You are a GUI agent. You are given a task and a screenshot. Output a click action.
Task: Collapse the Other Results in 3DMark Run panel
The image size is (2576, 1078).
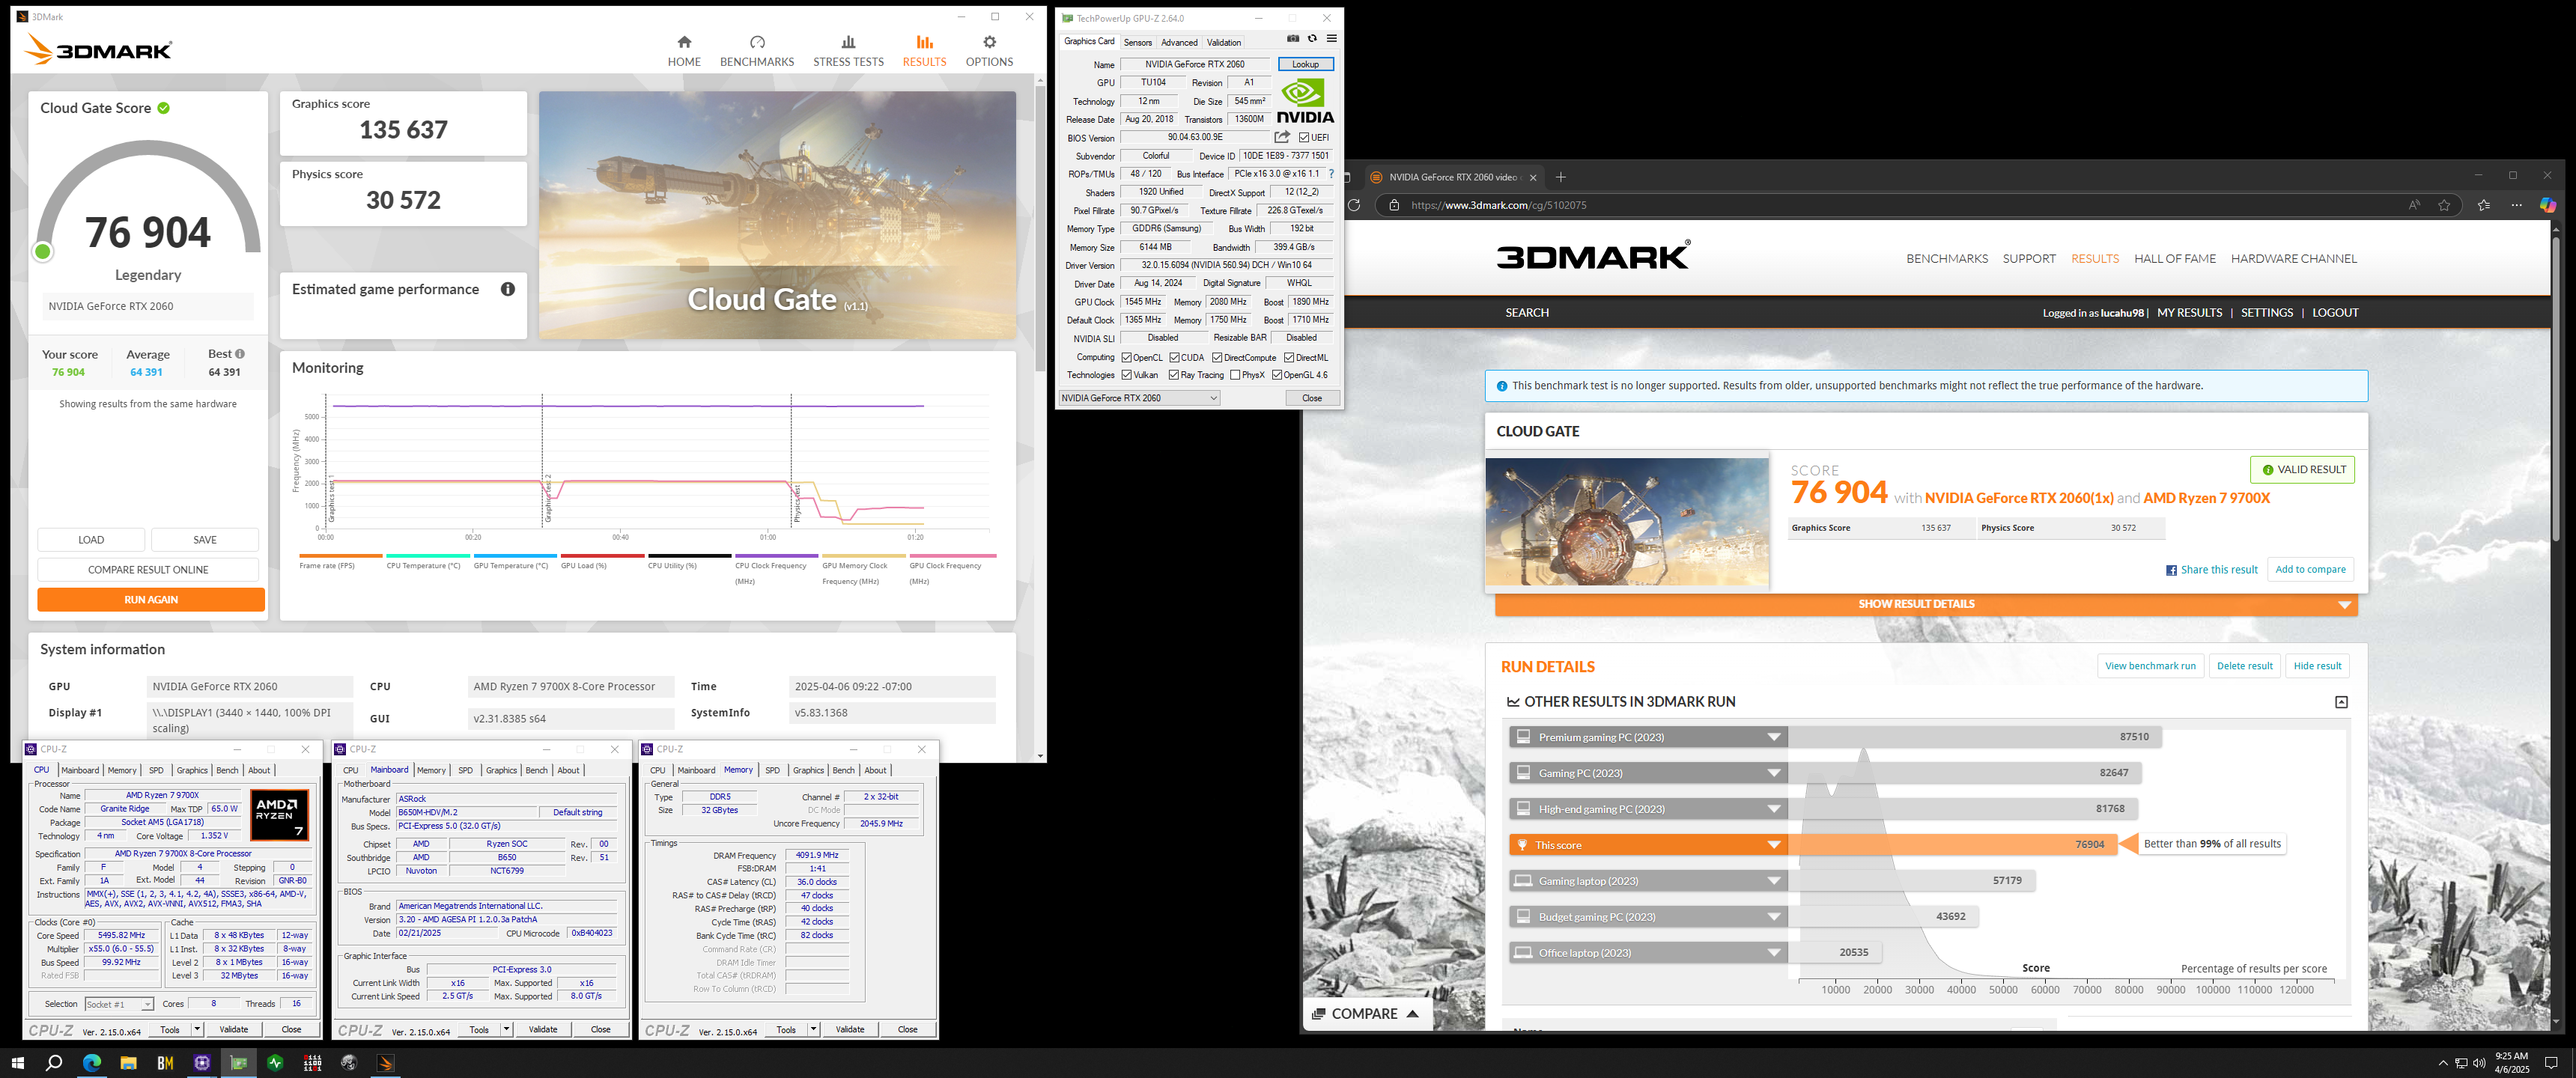tap(2341, 702)
